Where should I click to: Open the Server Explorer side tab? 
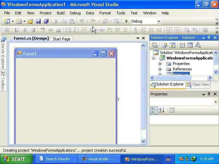(3, 53)
